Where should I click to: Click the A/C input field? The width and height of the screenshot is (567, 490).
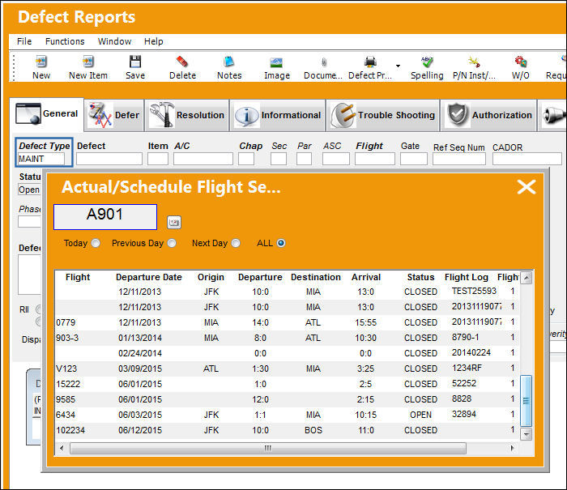[202, 159]
